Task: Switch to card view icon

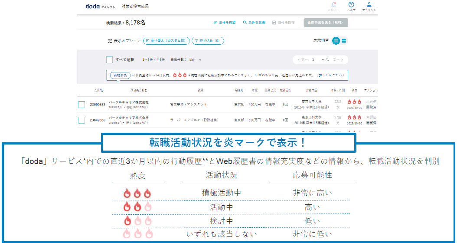Action: click(344, 41)
